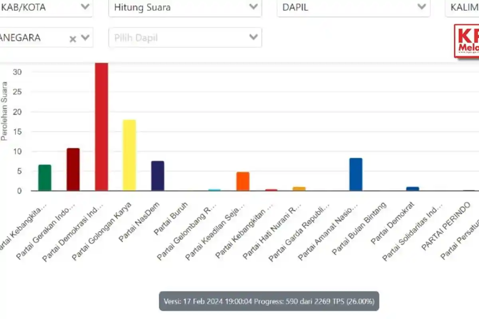479x319 pixels.
Task: Click the X to clear the selected kabupaten
Action: (x=72, y=39)
